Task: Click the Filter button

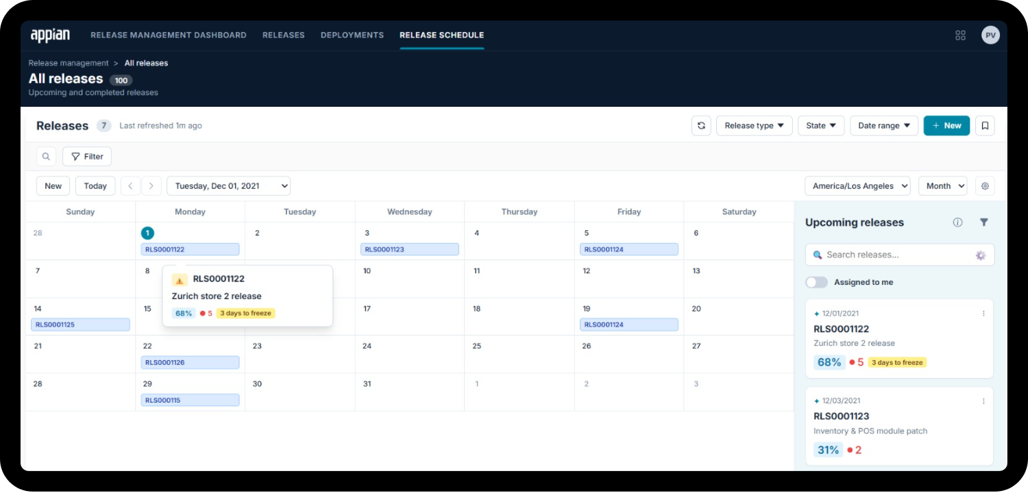Action: (x=87, y=156)
